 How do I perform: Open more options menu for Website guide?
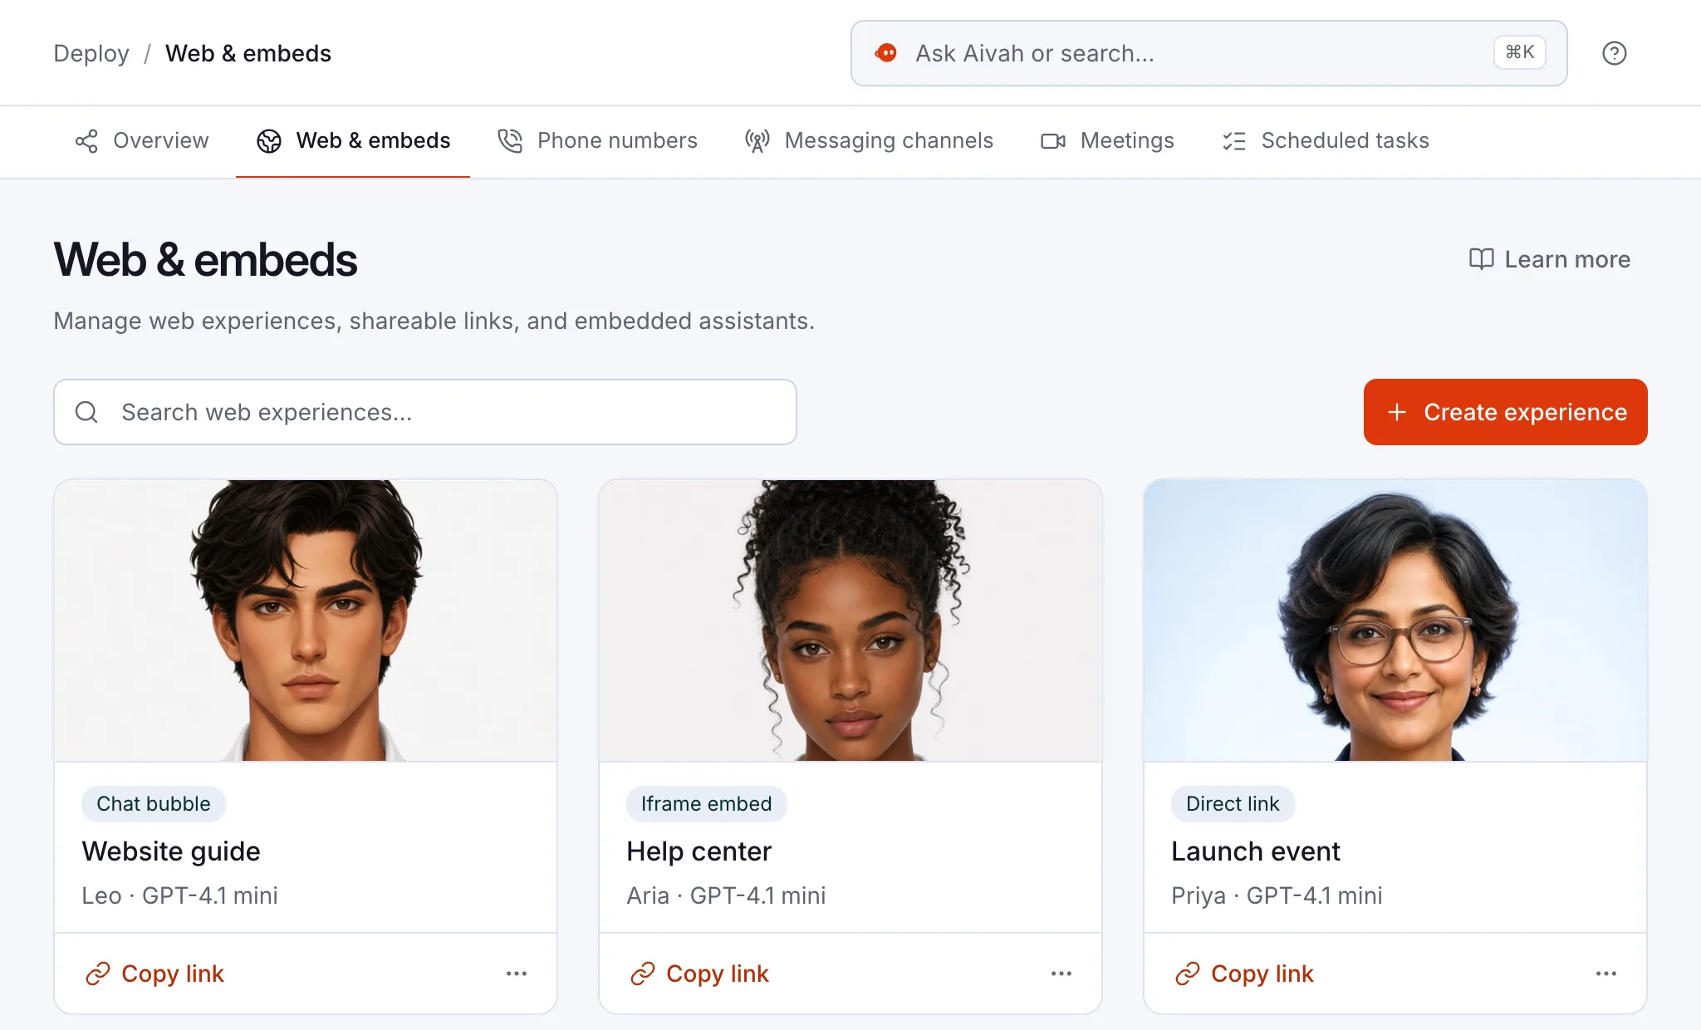517,974
